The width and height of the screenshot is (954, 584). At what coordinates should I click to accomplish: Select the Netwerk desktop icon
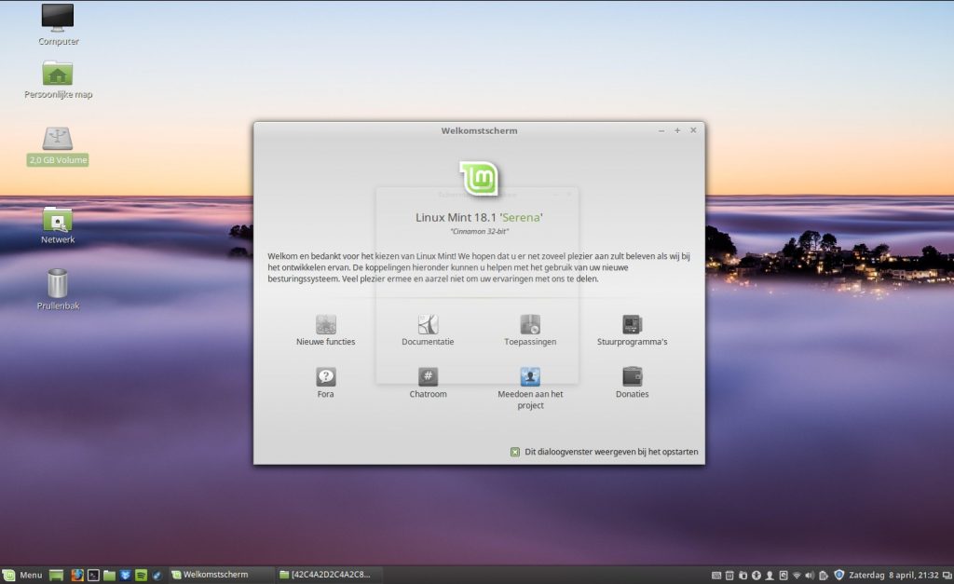[x=58, y=225]
